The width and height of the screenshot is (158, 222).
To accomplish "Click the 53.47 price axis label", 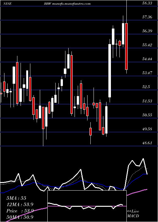I will coord(147,73).
